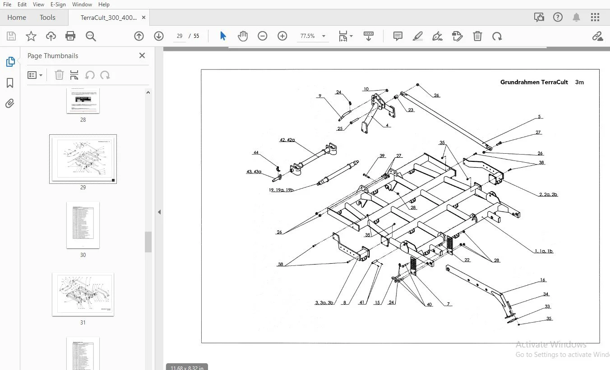Open the chat comments icon in the header
The width and height of the screenshot is (610, 370).
[x=539, y=18]
